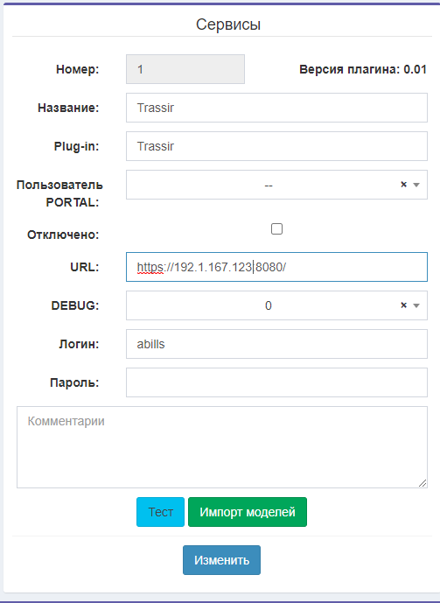Save with the Изменить button
Screen dimensions: 440x603
pos(221,560)
